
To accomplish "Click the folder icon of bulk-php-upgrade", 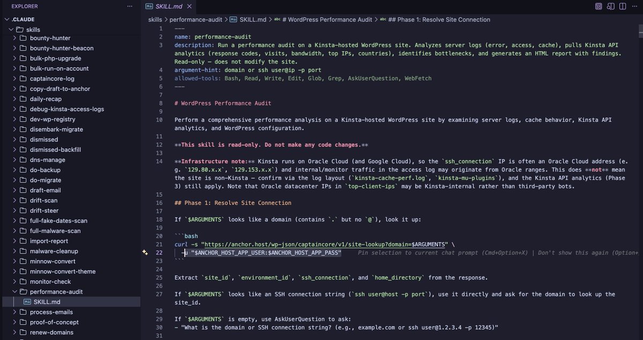I will [23, 58].
